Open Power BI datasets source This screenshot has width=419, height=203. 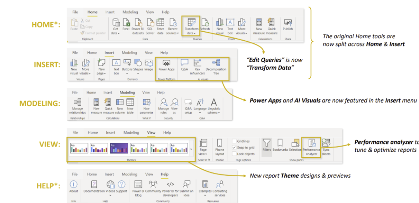coord(138,26)
